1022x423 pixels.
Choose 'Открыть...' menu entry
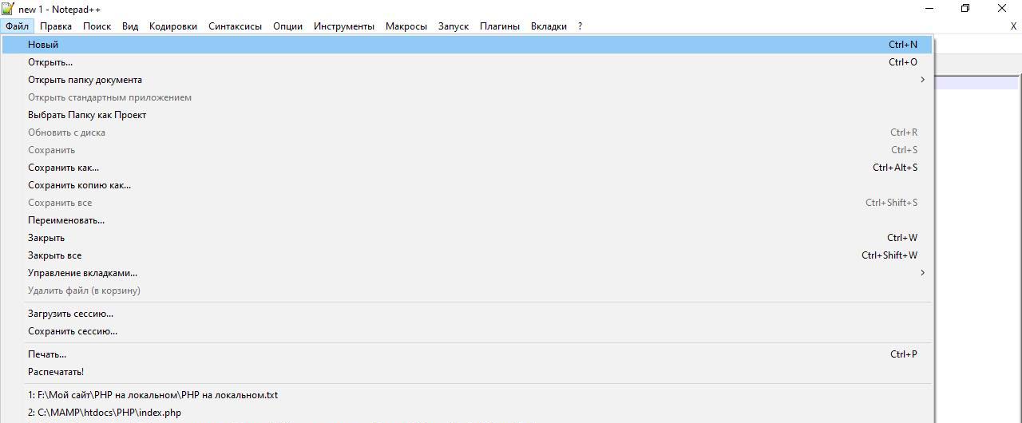pyautogui.click(x=50, y=62)
